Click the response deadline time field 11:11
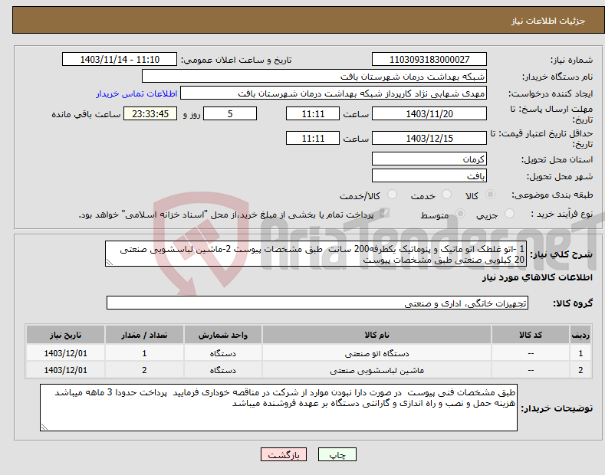 [x=313, y=113]
